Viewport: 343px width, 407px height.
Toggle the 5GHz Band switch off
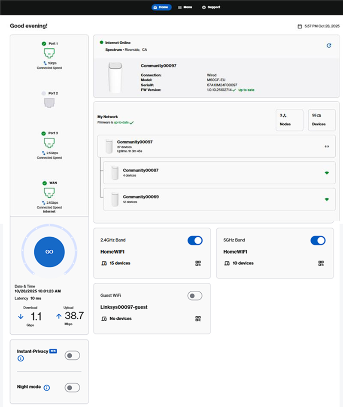point(318,240)
